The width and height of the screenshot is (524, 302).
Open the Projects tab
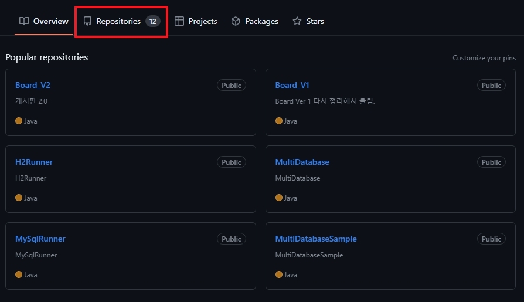196,21
